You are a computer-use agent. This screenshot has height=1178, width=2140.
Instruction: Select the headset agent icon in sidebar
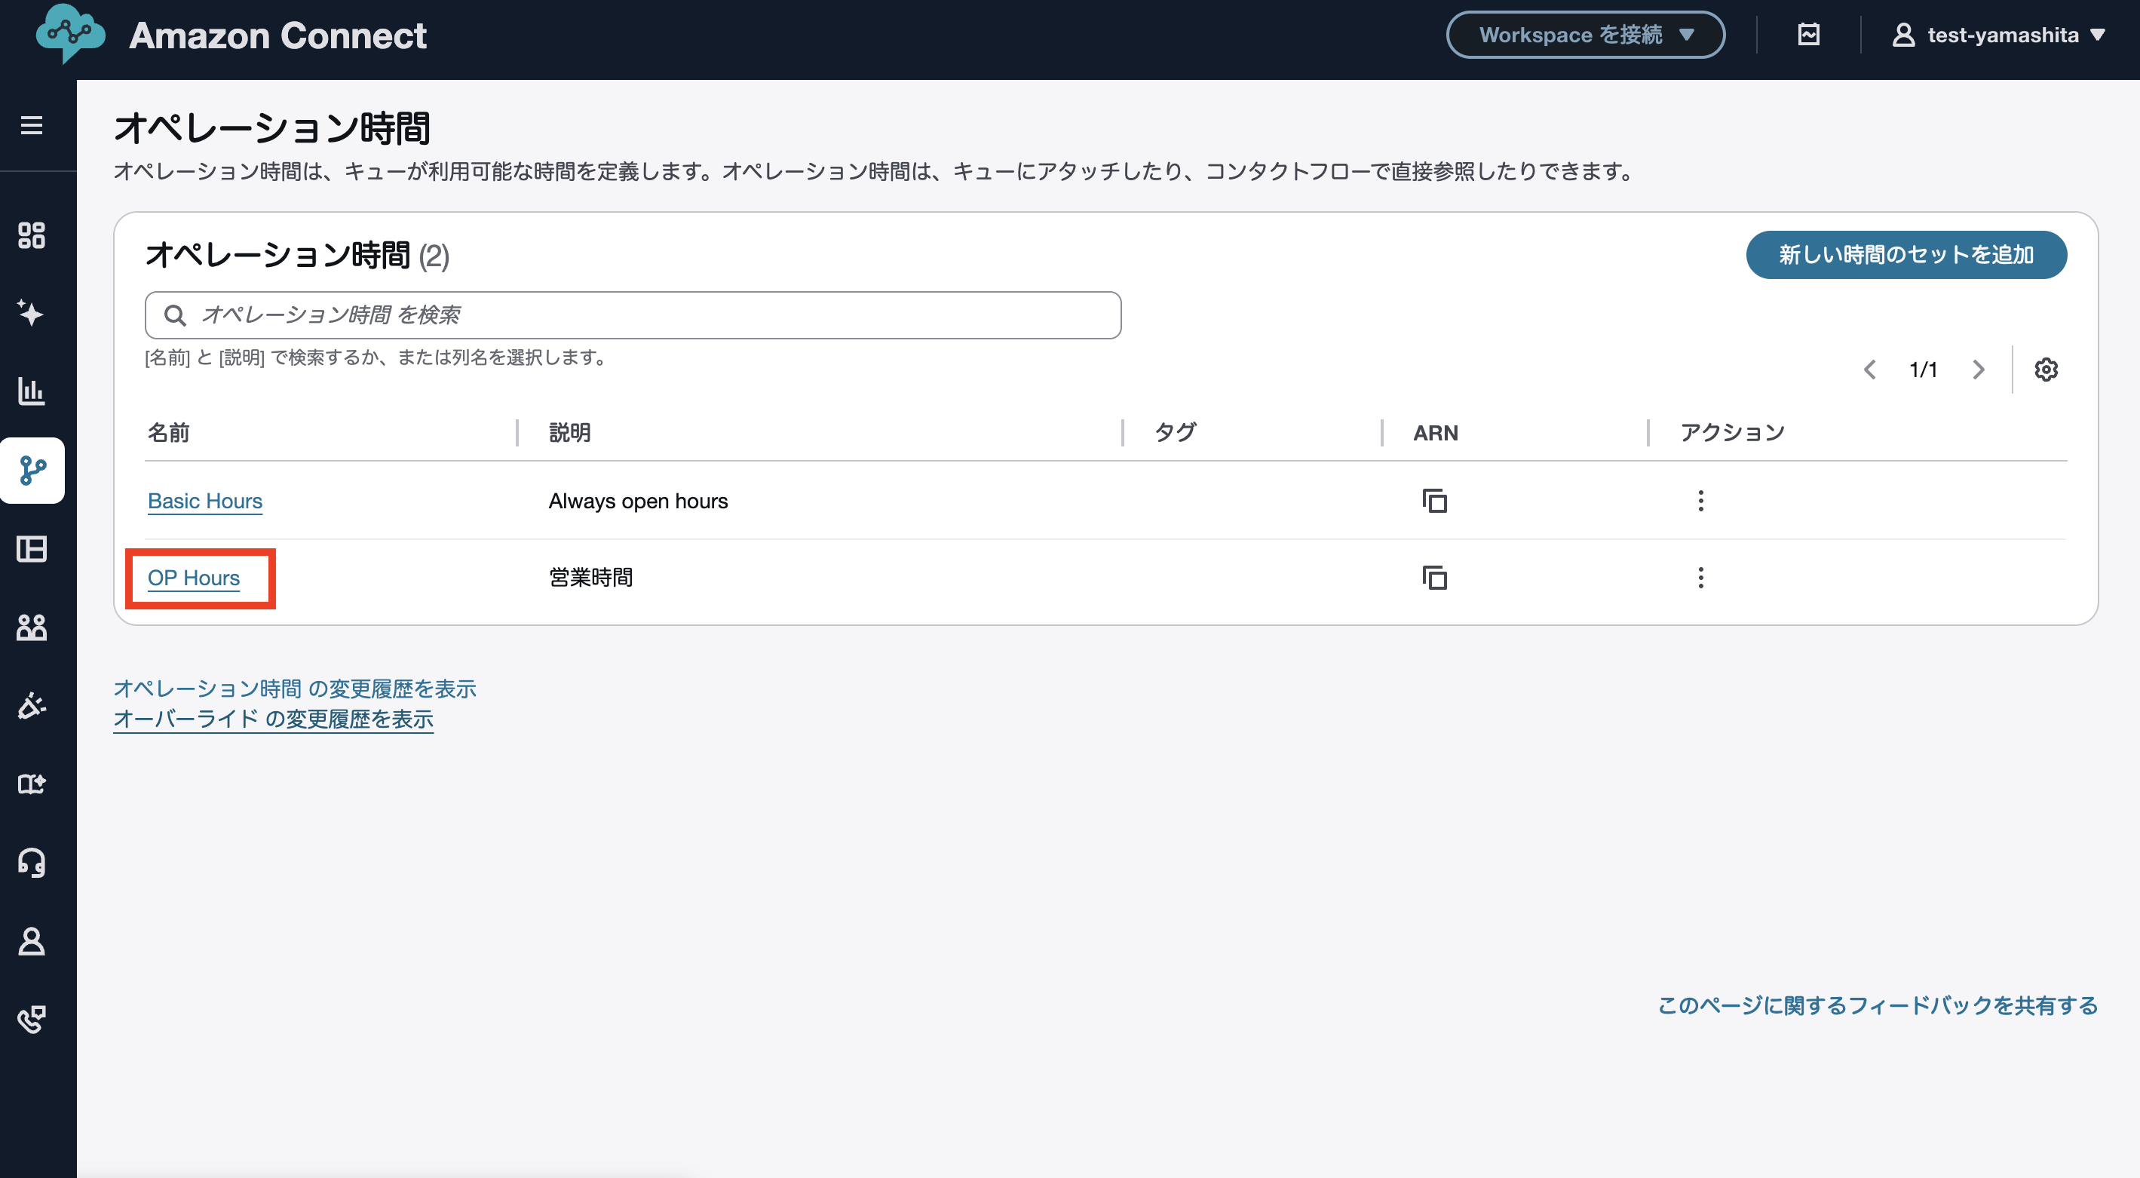coord(32,864)
